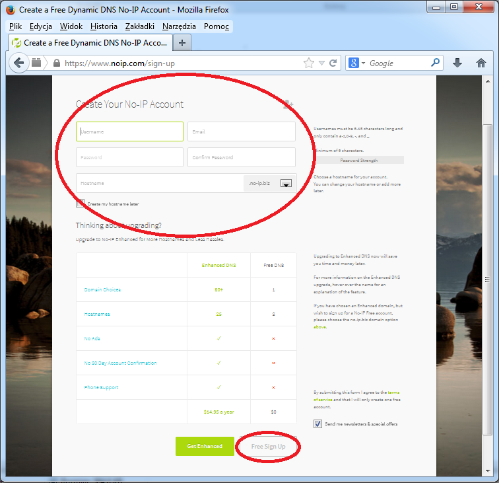Bookmark this page with the star icon

tap(308, 63)
